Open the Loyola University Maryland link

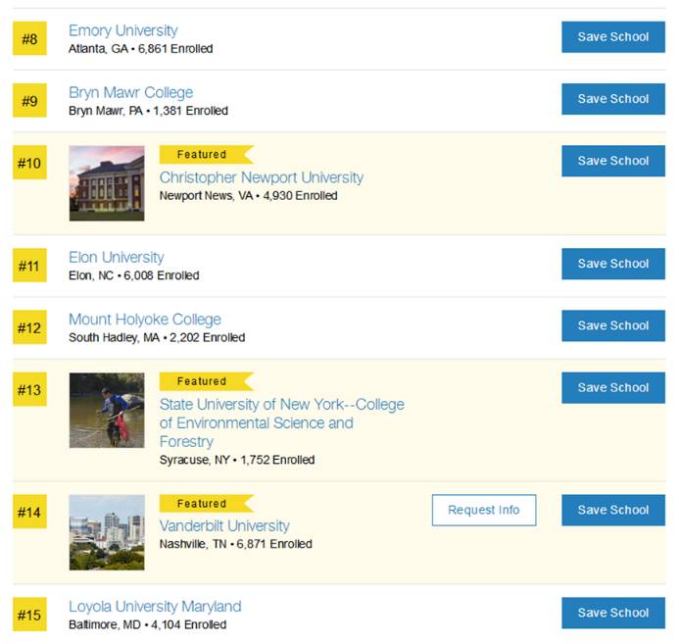[x=155, y=606]
